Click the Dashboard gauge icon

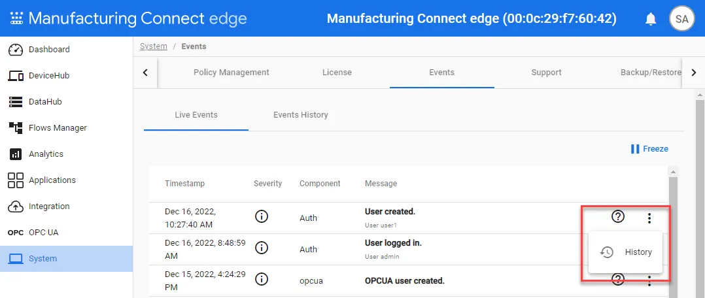coord(16,50)
